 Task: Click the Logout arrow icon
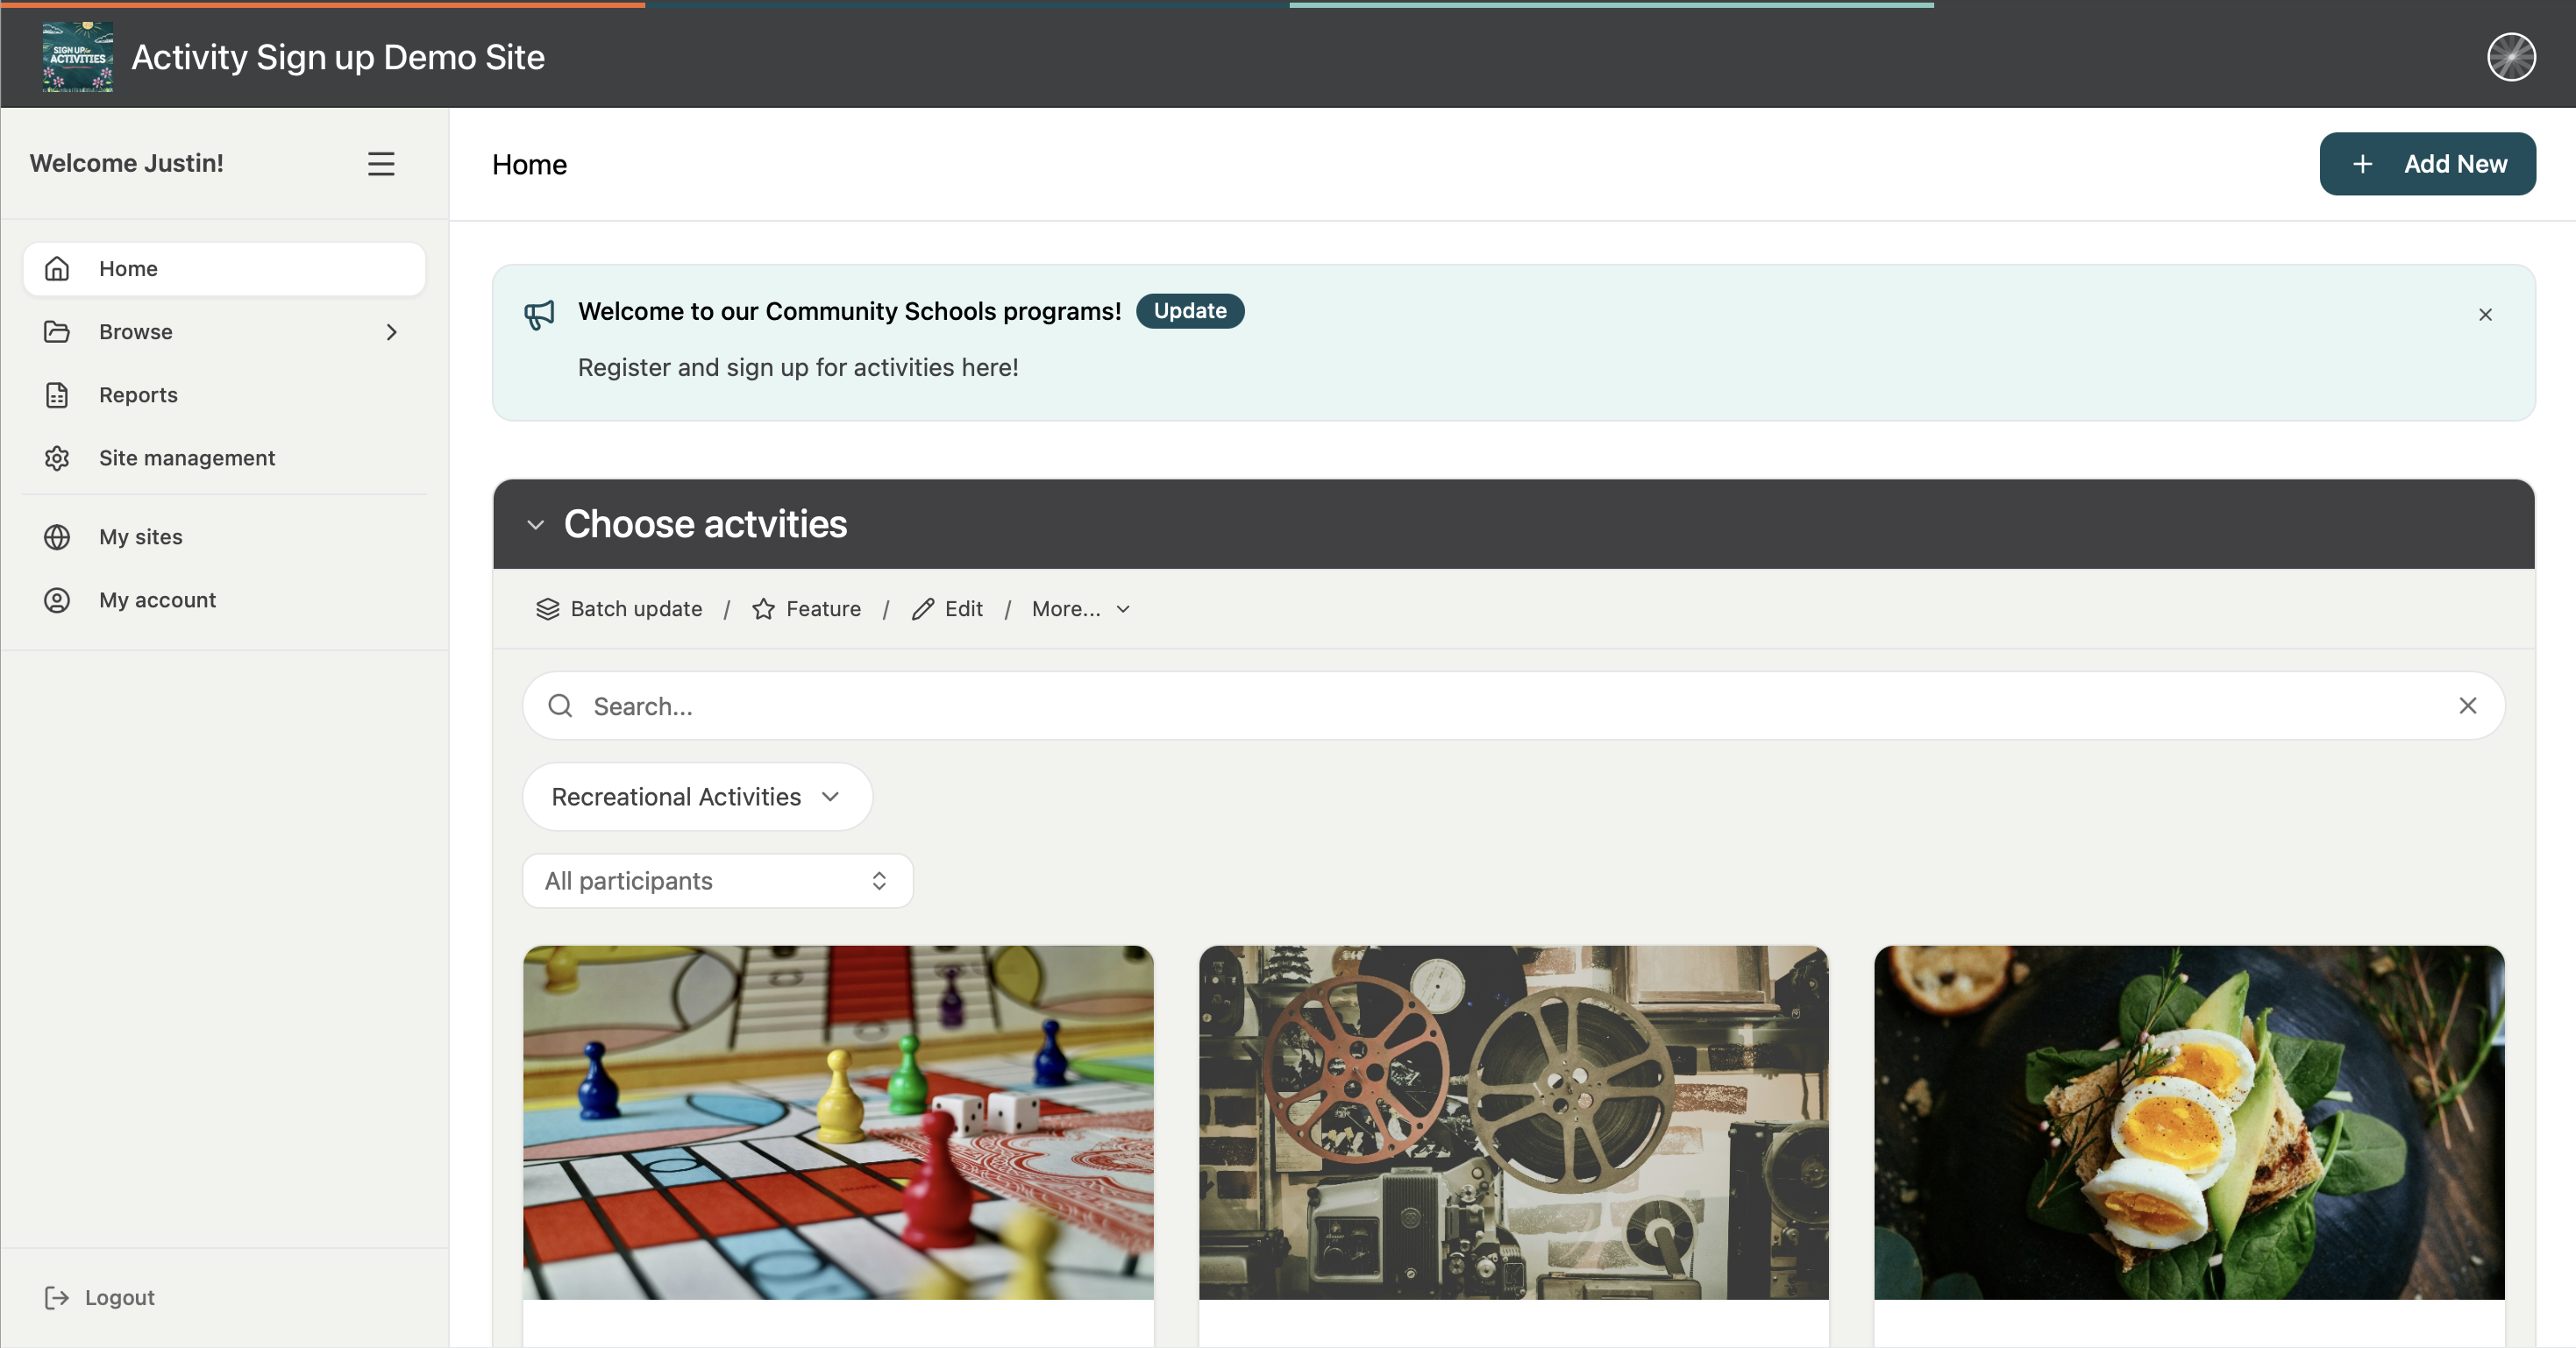[x=57, y=1297]
